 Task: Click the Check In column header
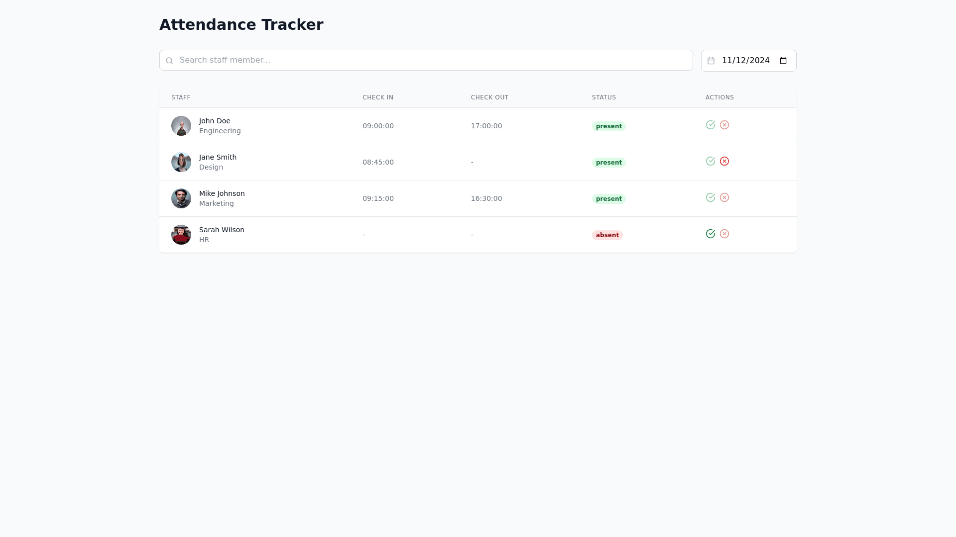point(378,97)
